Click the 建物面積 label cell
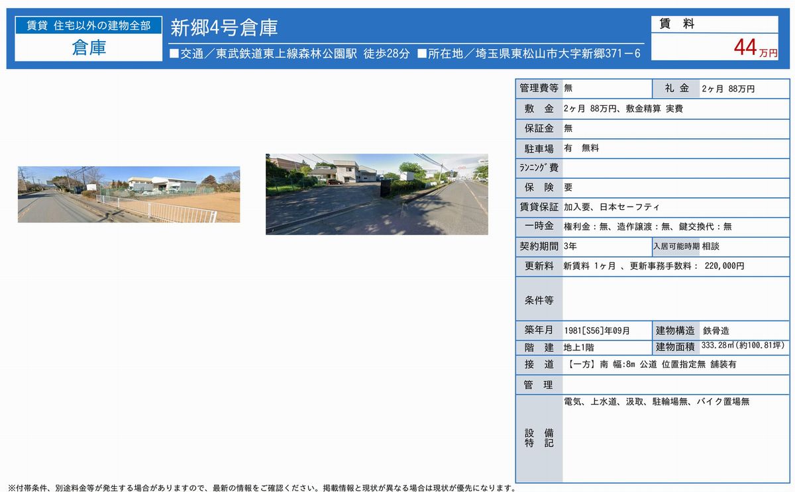The height and width of the screenshot is (492, 795). coord(676,348)
